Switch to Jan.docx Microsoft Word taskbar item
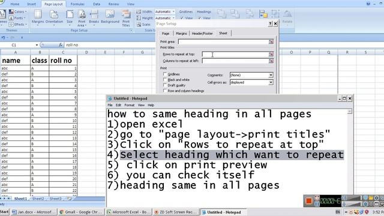Viewport: 384px width, 216px height. pos(34,212)
